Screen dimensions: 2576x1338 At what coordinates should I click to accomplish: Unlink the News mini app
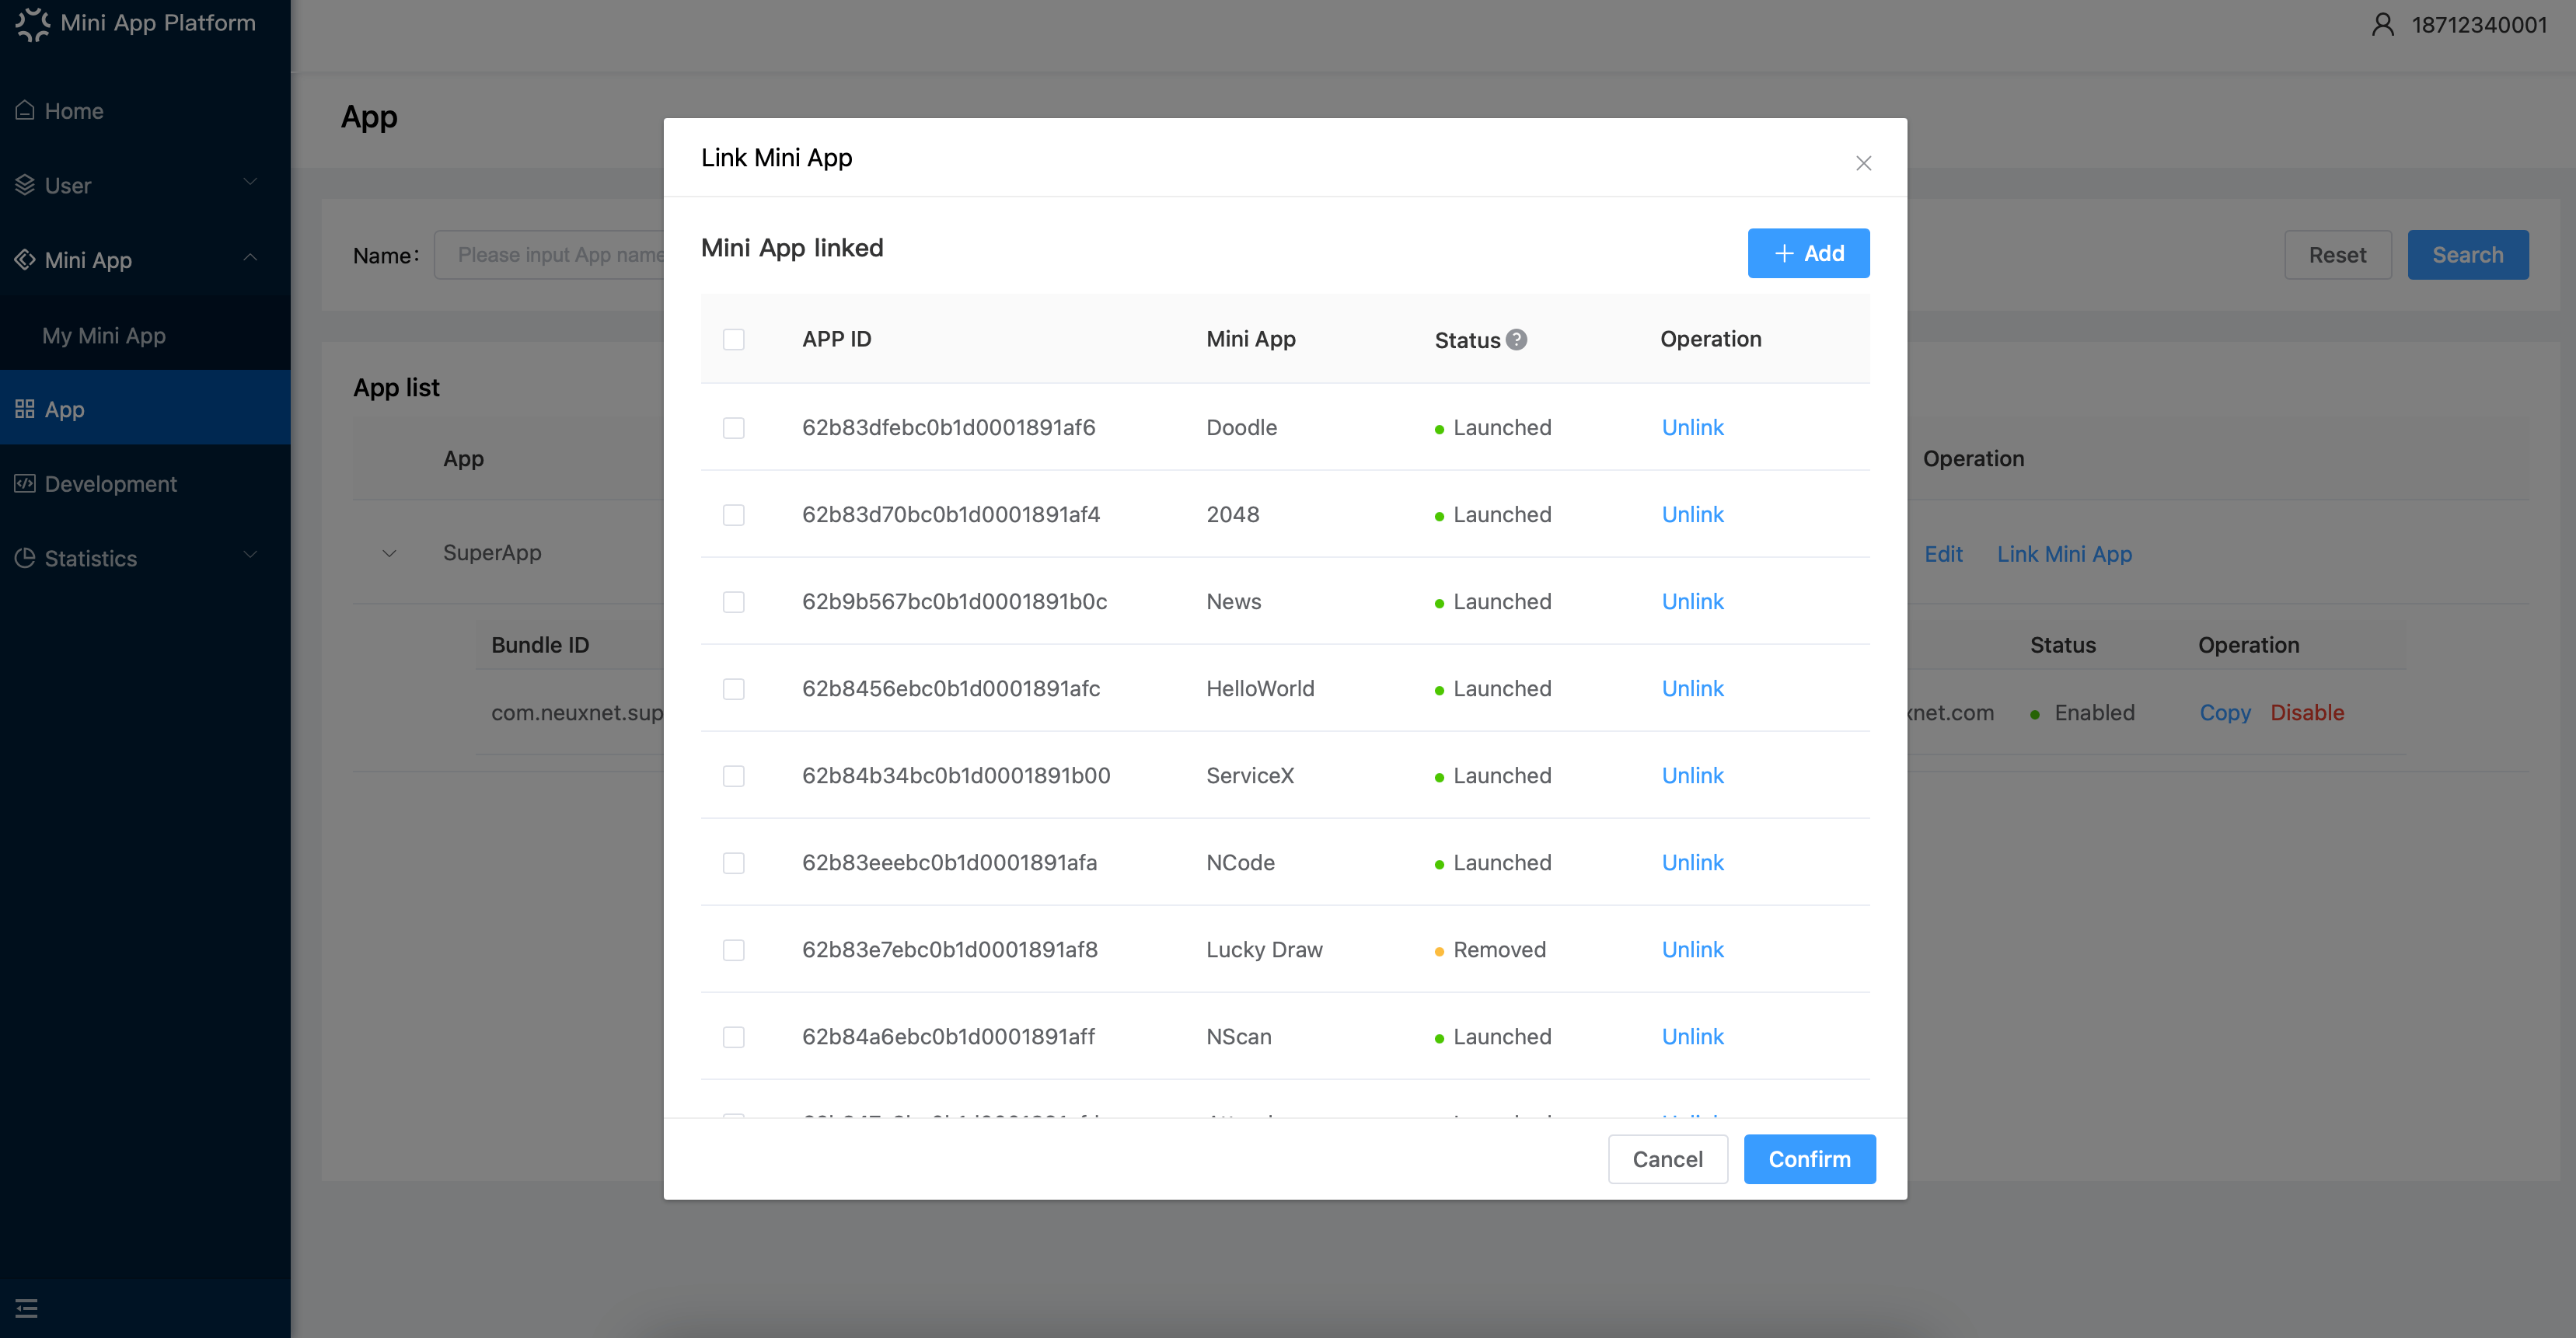[1692, 601]
